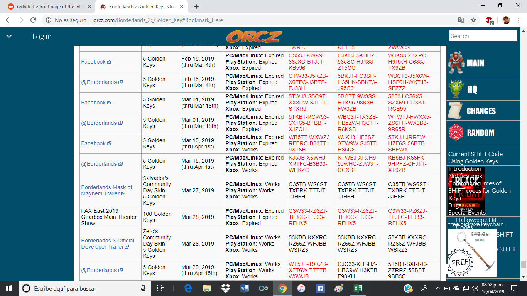Open Task View in the taskbar
The image size is (527, 296).
(x=160, y=288)
